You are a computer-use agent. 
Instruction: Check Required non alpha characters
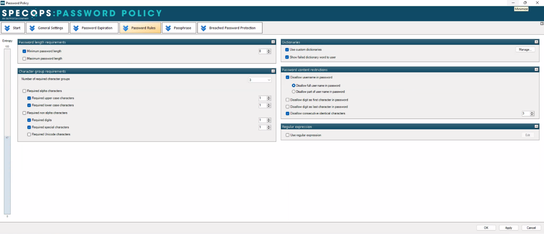pos(24,113)
